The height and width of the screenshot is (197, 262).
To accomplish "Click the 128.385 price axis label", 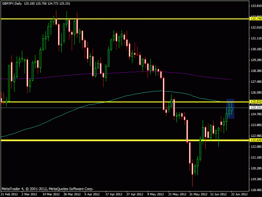I will tap(256, 71).
